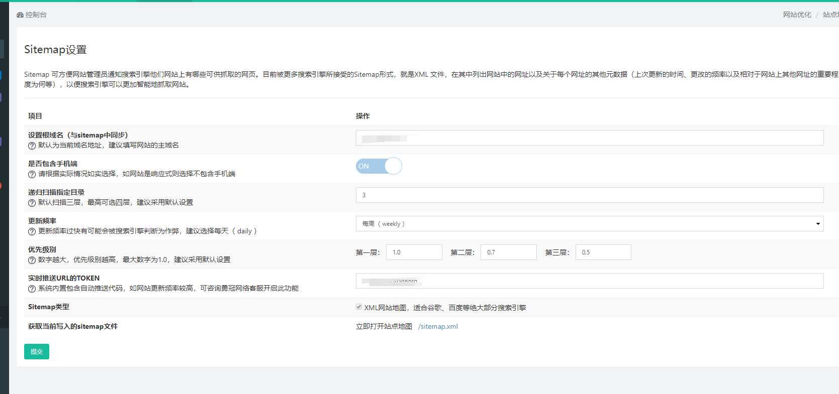Click the 第三层 priority field with 0.5
This screenshot has width=839, height=394.
603,252
